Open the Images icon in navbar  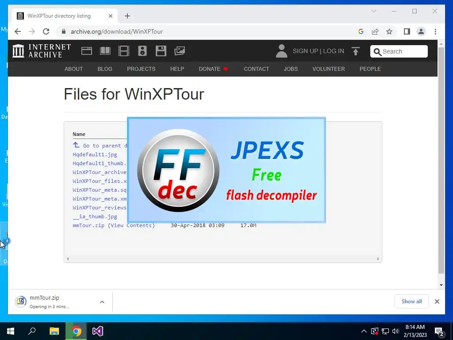pyautogui.click(x=180, y=51)
